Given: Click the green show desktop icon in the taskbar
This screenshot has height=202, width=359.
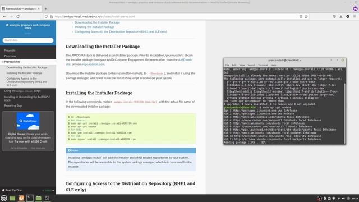Looking at the screenshot, I should (12, 198).
